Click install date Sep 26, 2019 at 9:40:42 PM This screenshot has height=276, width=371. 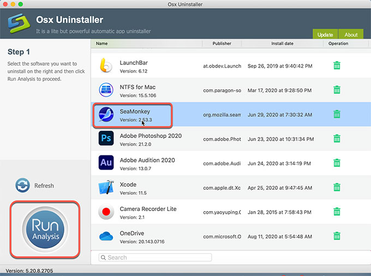pyautogui.click(x=280, y=66)
